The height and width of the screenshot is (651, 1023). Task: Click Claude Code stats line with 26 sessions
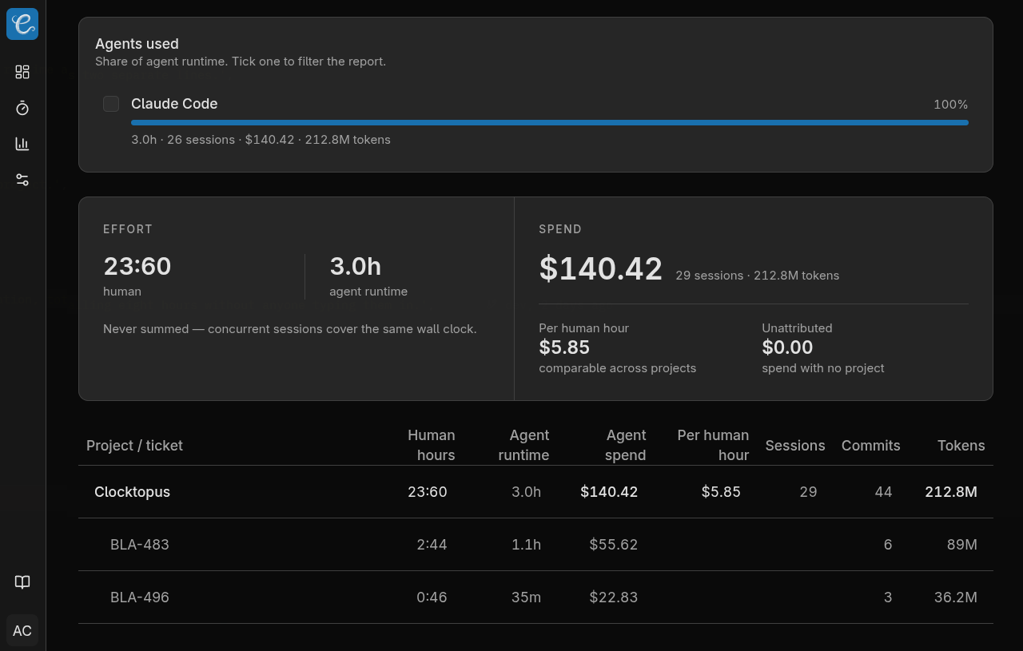pyautogui.click(x=261, y=140)
